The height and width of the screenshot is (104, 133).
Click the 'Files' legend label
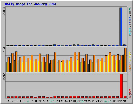tap(130, 21)
